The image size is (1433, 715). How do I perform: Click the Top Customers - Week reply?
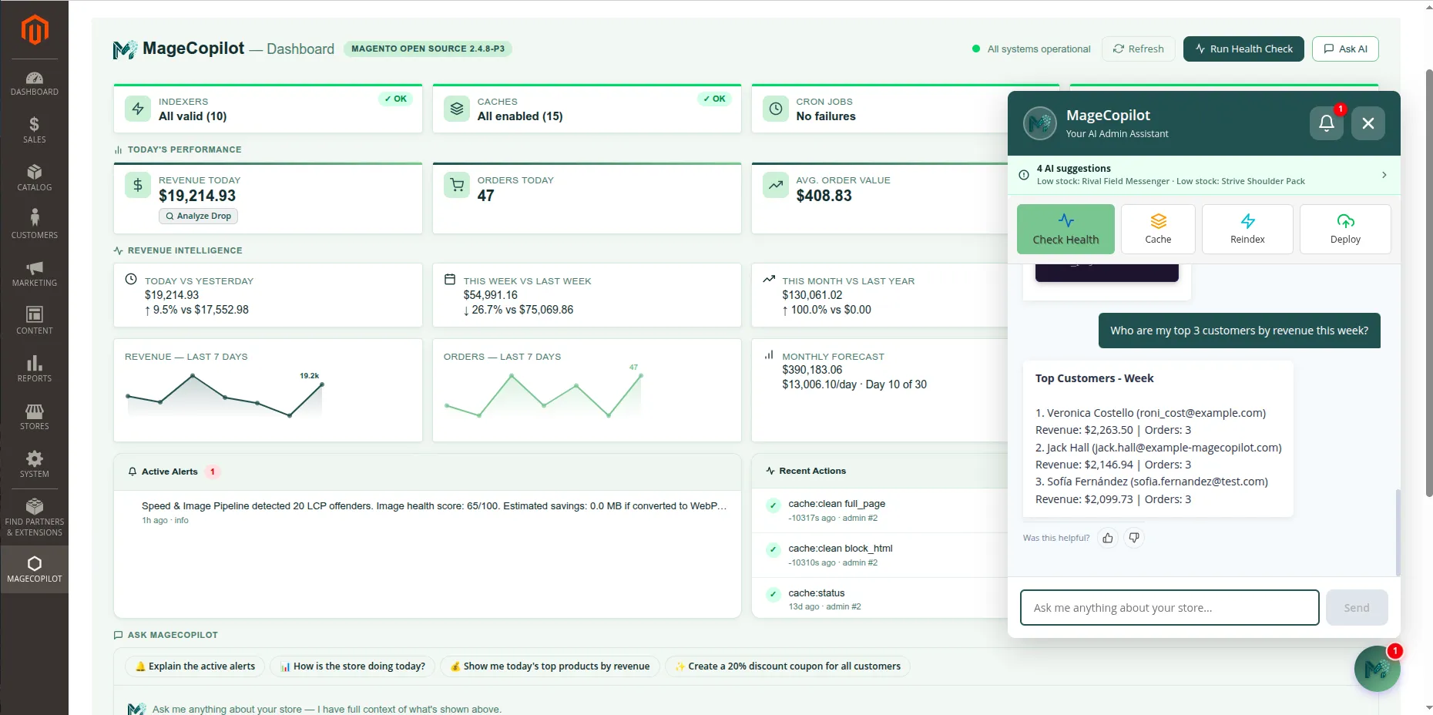1158,438
